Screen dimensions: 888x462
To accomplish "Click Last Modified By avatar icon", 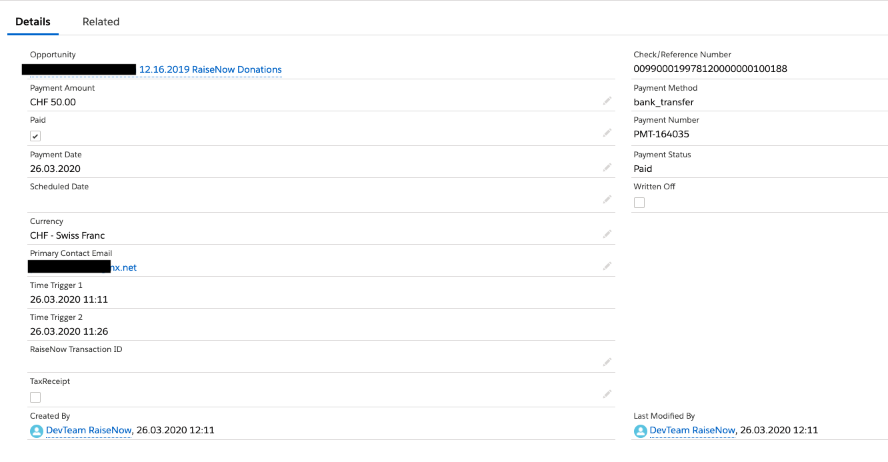I will pos(640,431).
